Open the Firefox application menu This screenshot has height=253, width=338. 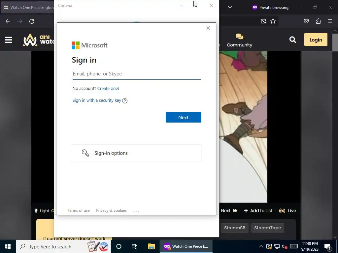(330, 21)
